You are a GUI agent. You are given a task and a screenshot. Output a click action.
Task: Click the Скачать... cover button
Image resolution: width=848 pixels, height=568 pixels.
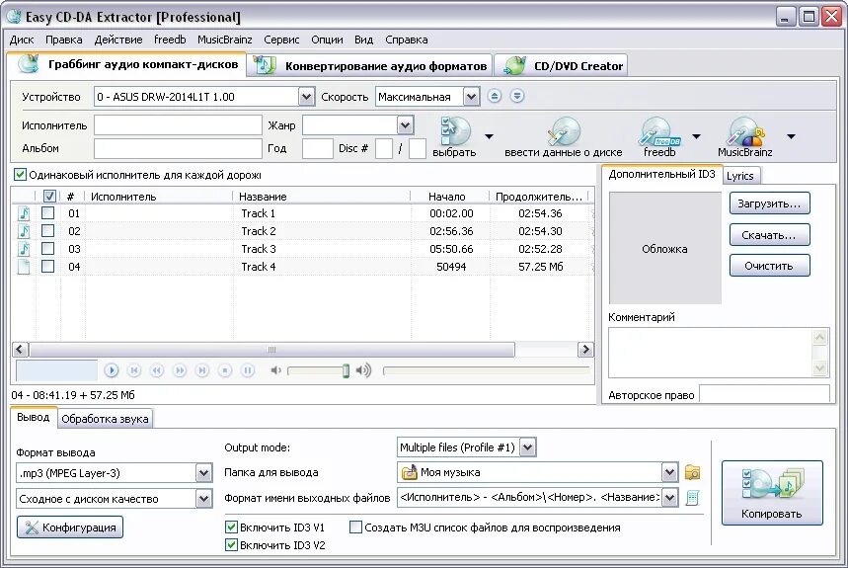click(x=770, y=235)
